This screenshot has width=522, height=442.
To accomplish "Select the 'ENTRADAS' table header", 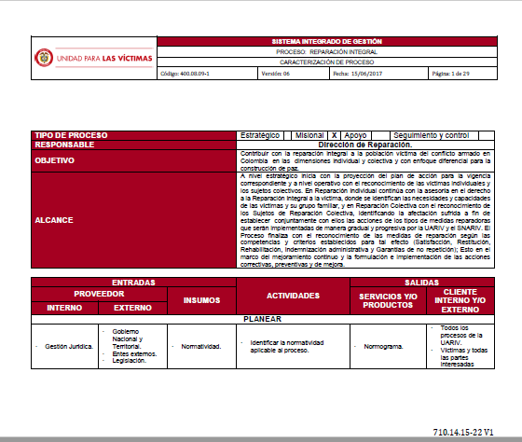I will pyautogui.click(x=133, y=283).
